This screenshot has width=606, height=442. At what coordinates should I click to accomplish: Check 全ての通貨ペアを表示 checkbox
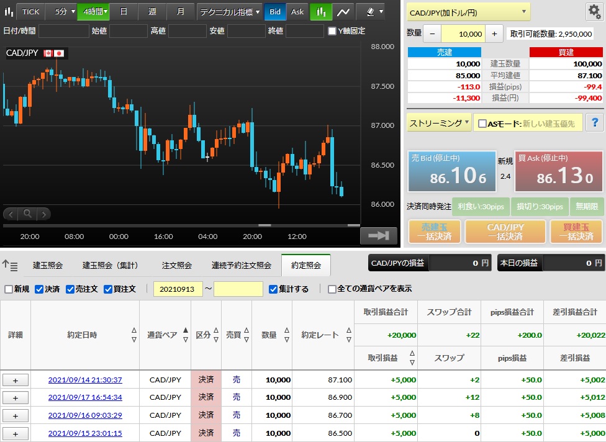pos(332,289)
